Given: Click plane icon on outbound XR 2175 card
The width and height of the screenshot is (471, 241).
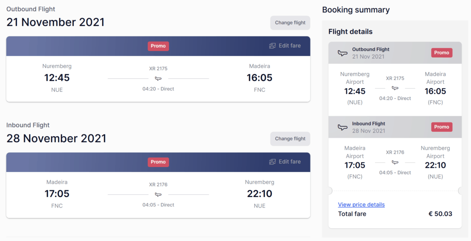Looking at the screenshot, I should (158, 79).
